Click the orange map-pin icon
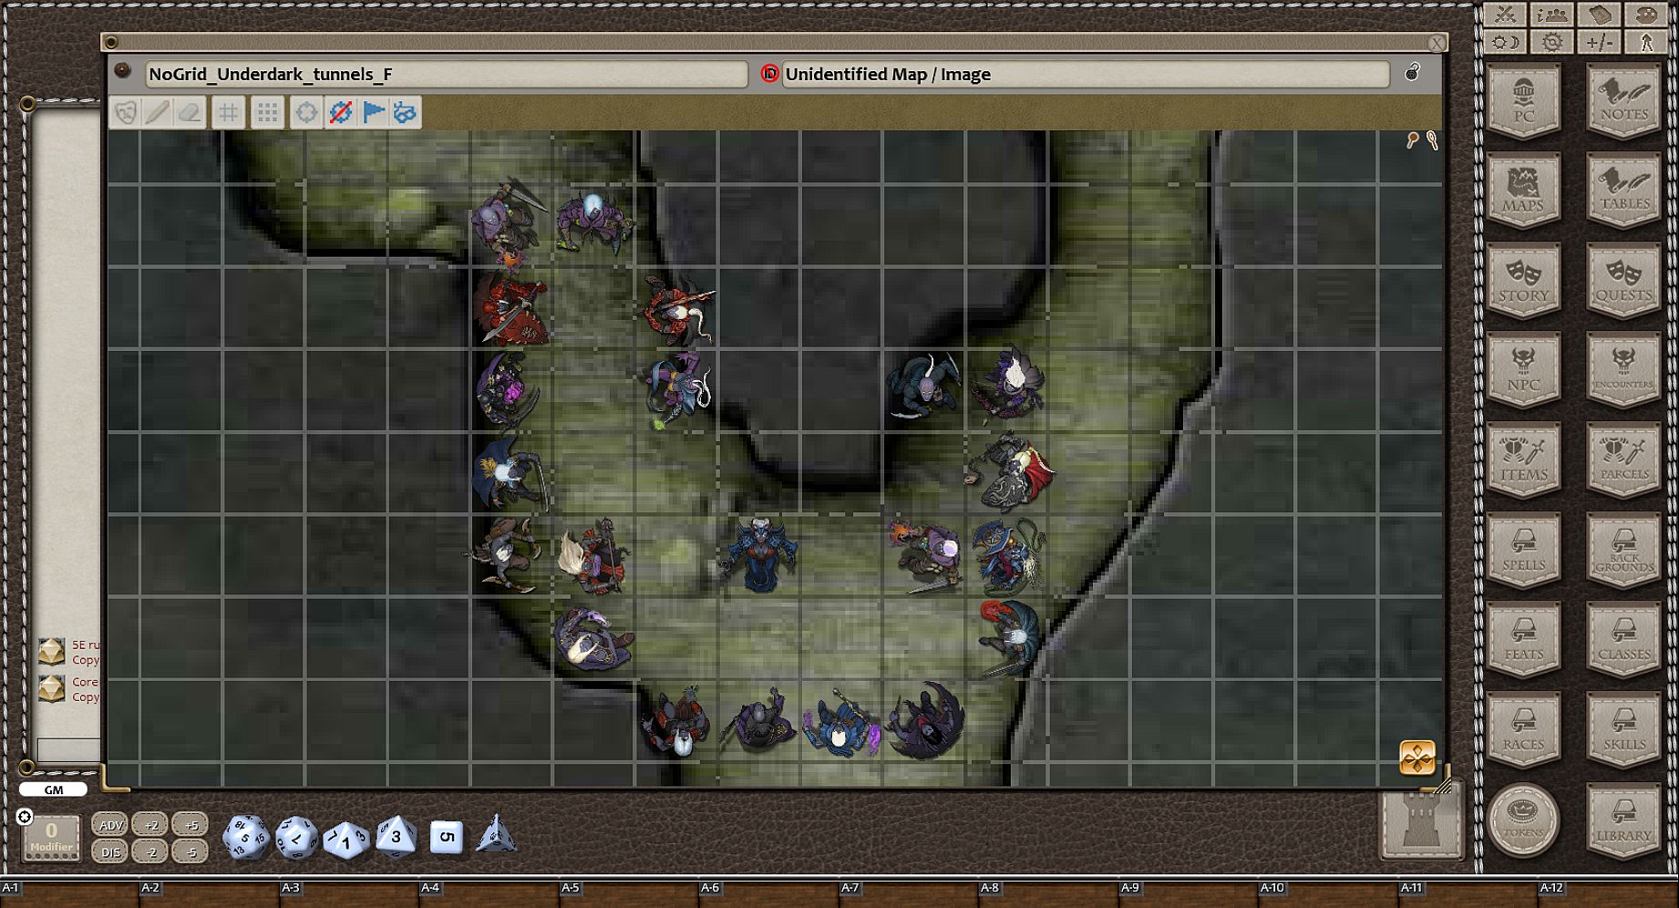 [x=1412, y=139]
